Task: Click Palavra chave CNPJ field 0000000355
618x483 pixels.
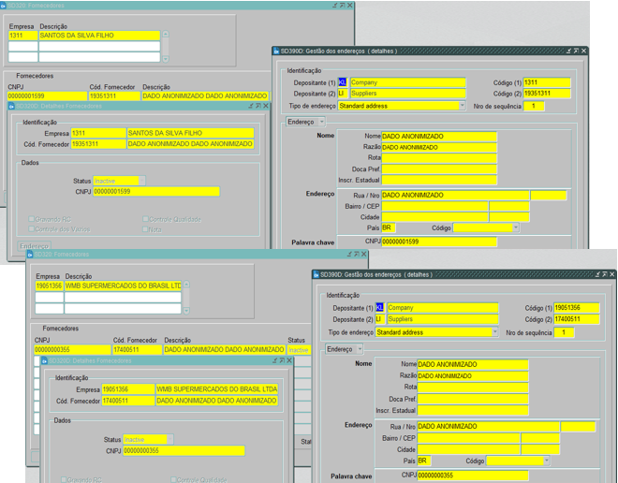Action: pos(473,476)
